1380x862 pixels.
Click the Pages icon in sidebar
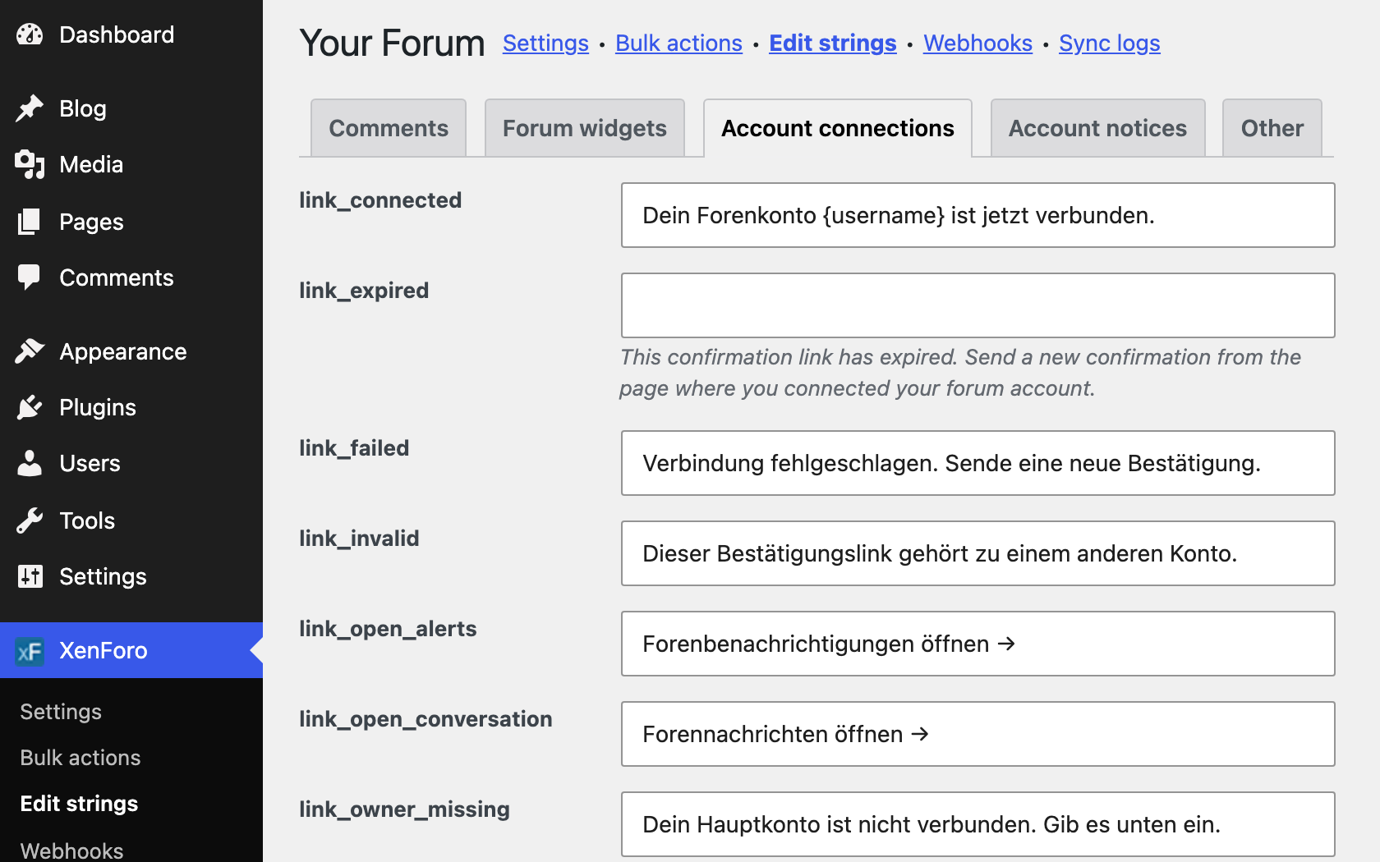(30, 222)
